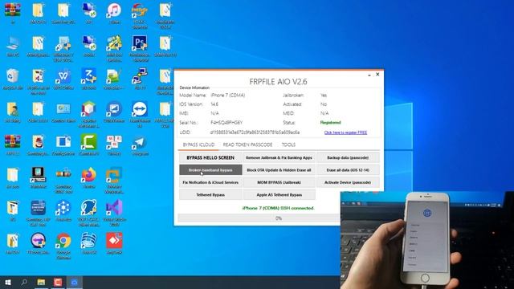Click Activate Device (passcode) button

(x=348, y=182)
